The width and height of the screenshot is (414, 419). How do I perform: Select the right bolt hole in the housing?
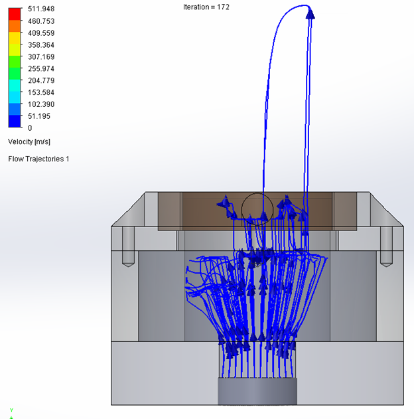coord(386,247)
